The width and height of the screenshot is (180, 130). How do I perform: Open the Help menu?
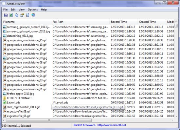(44, 10)
